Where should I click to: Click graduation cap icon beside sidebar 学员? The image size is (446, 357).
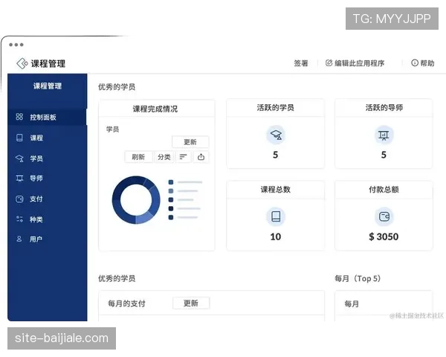click(19, 158)
